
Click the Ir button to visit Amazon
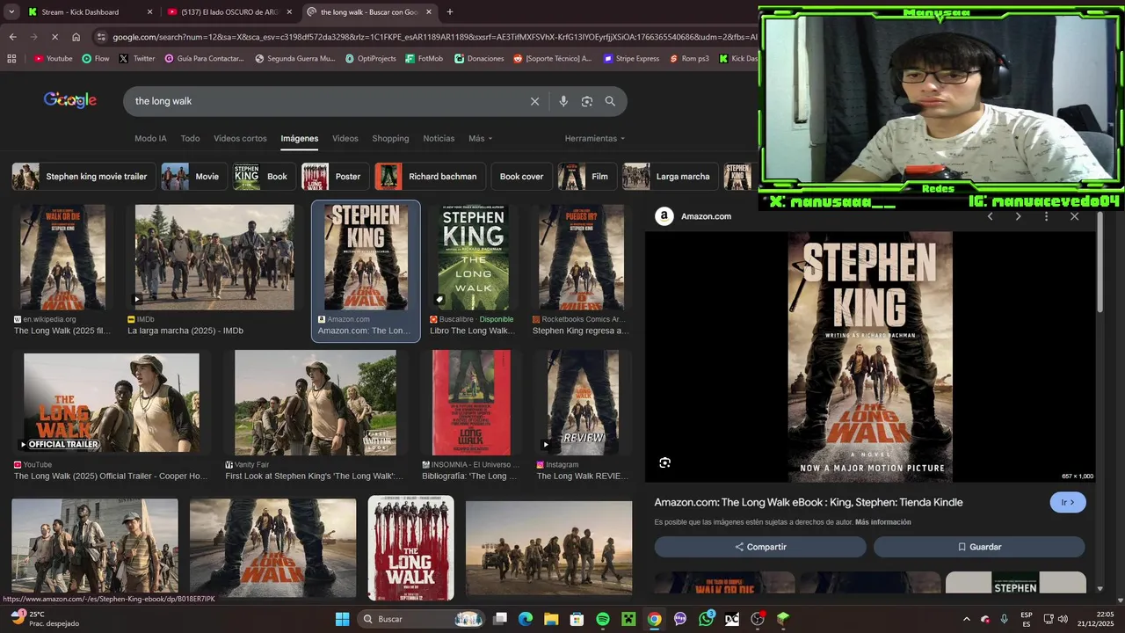tap(1068, 503)
